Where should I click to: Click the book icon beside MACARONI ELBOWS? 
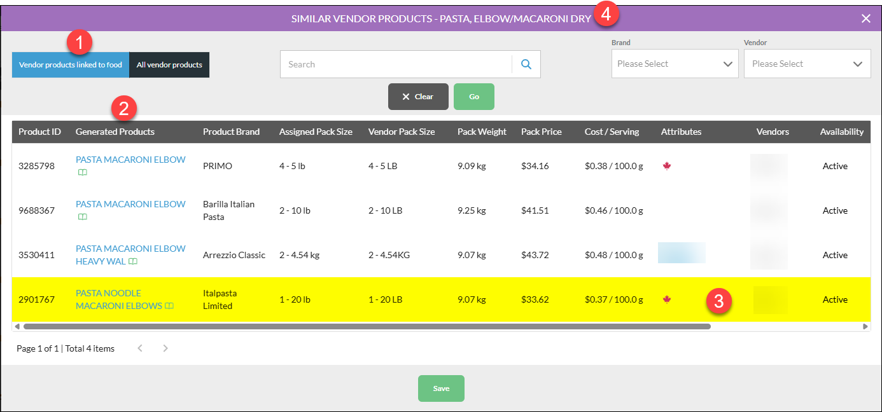169,306
